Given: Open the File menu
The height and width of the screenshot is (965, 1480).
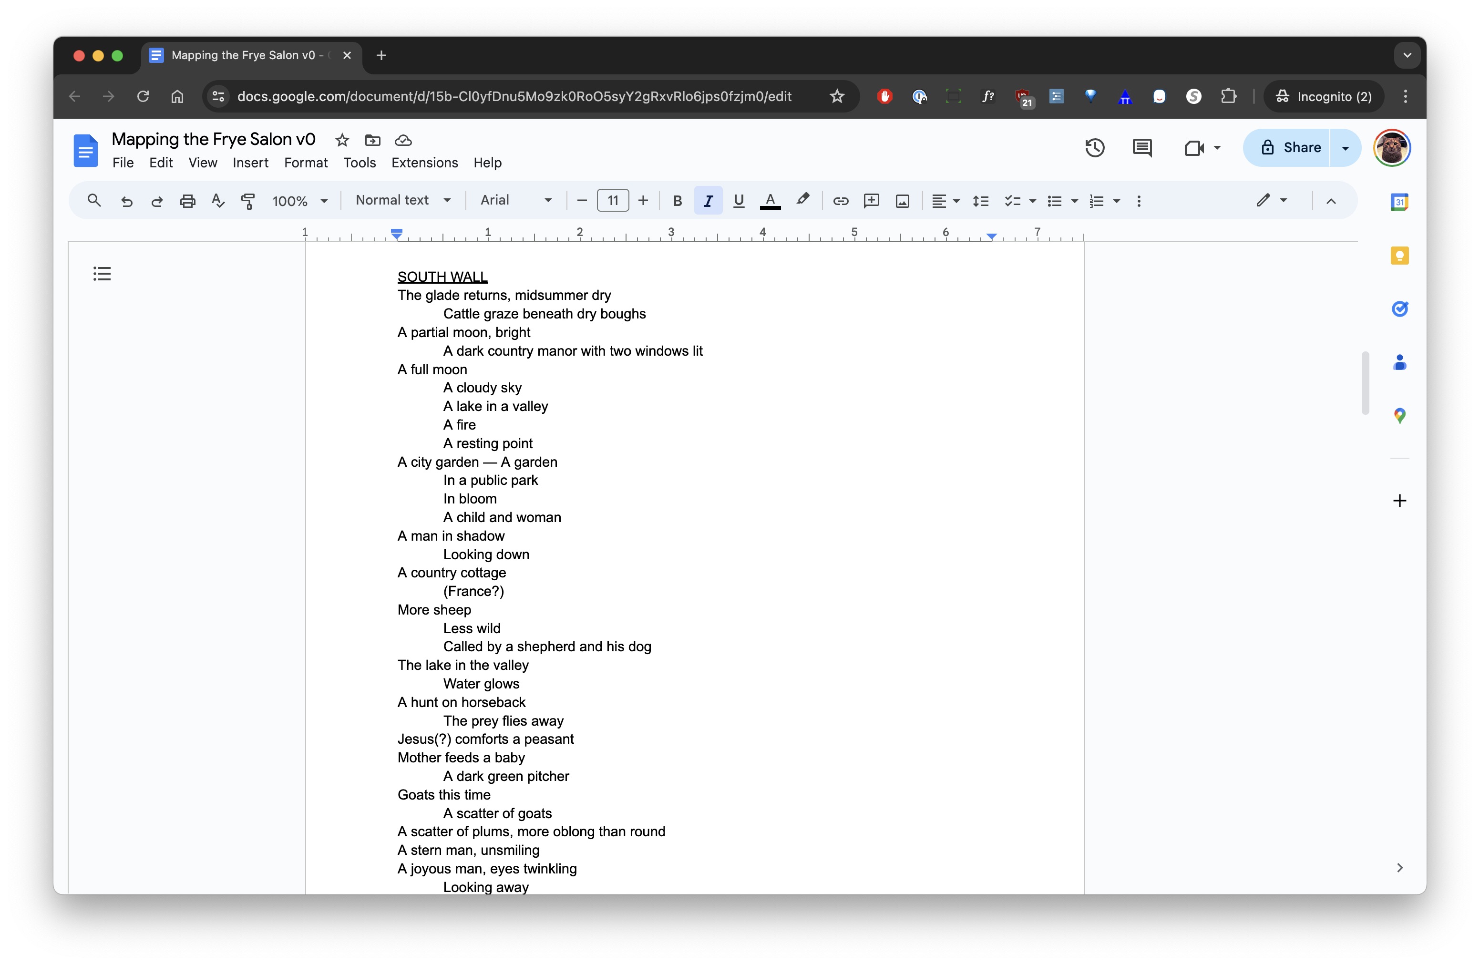Looking at the screenshot, I should (123, 162).
